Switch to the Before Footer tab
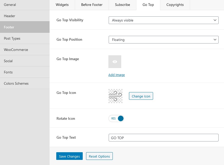The height and width of the screenshot is (165, 224). coord(92,5)
